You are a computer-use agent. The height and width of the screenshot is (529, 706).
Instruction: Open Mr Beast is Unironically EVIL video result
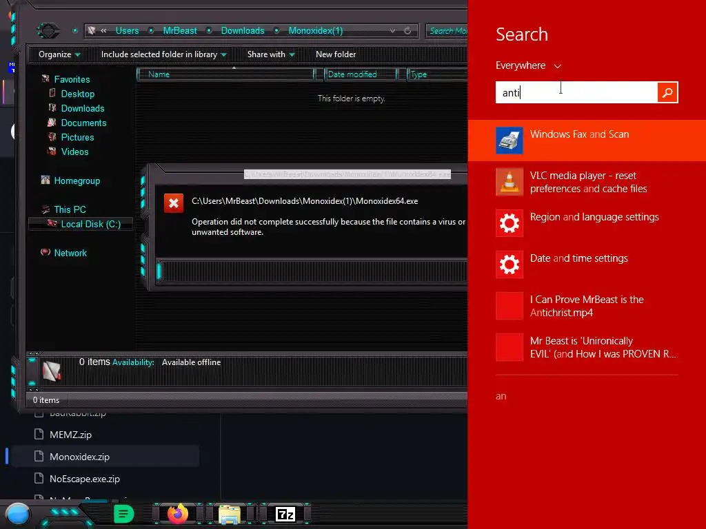[x=587, y=347]
